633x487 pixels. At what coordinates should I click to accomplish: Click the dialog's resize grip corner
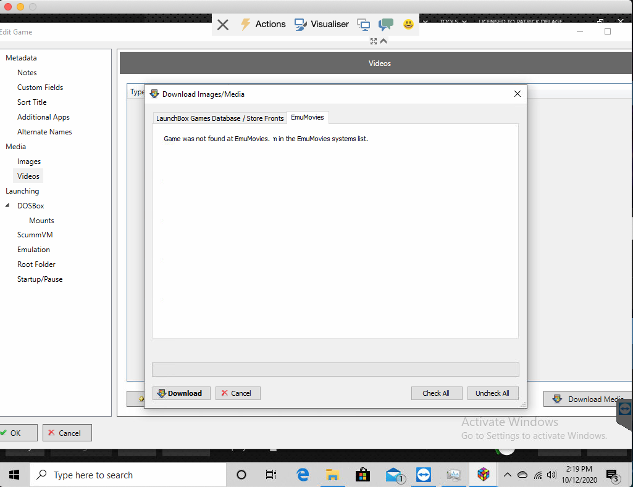coord(523,404)
